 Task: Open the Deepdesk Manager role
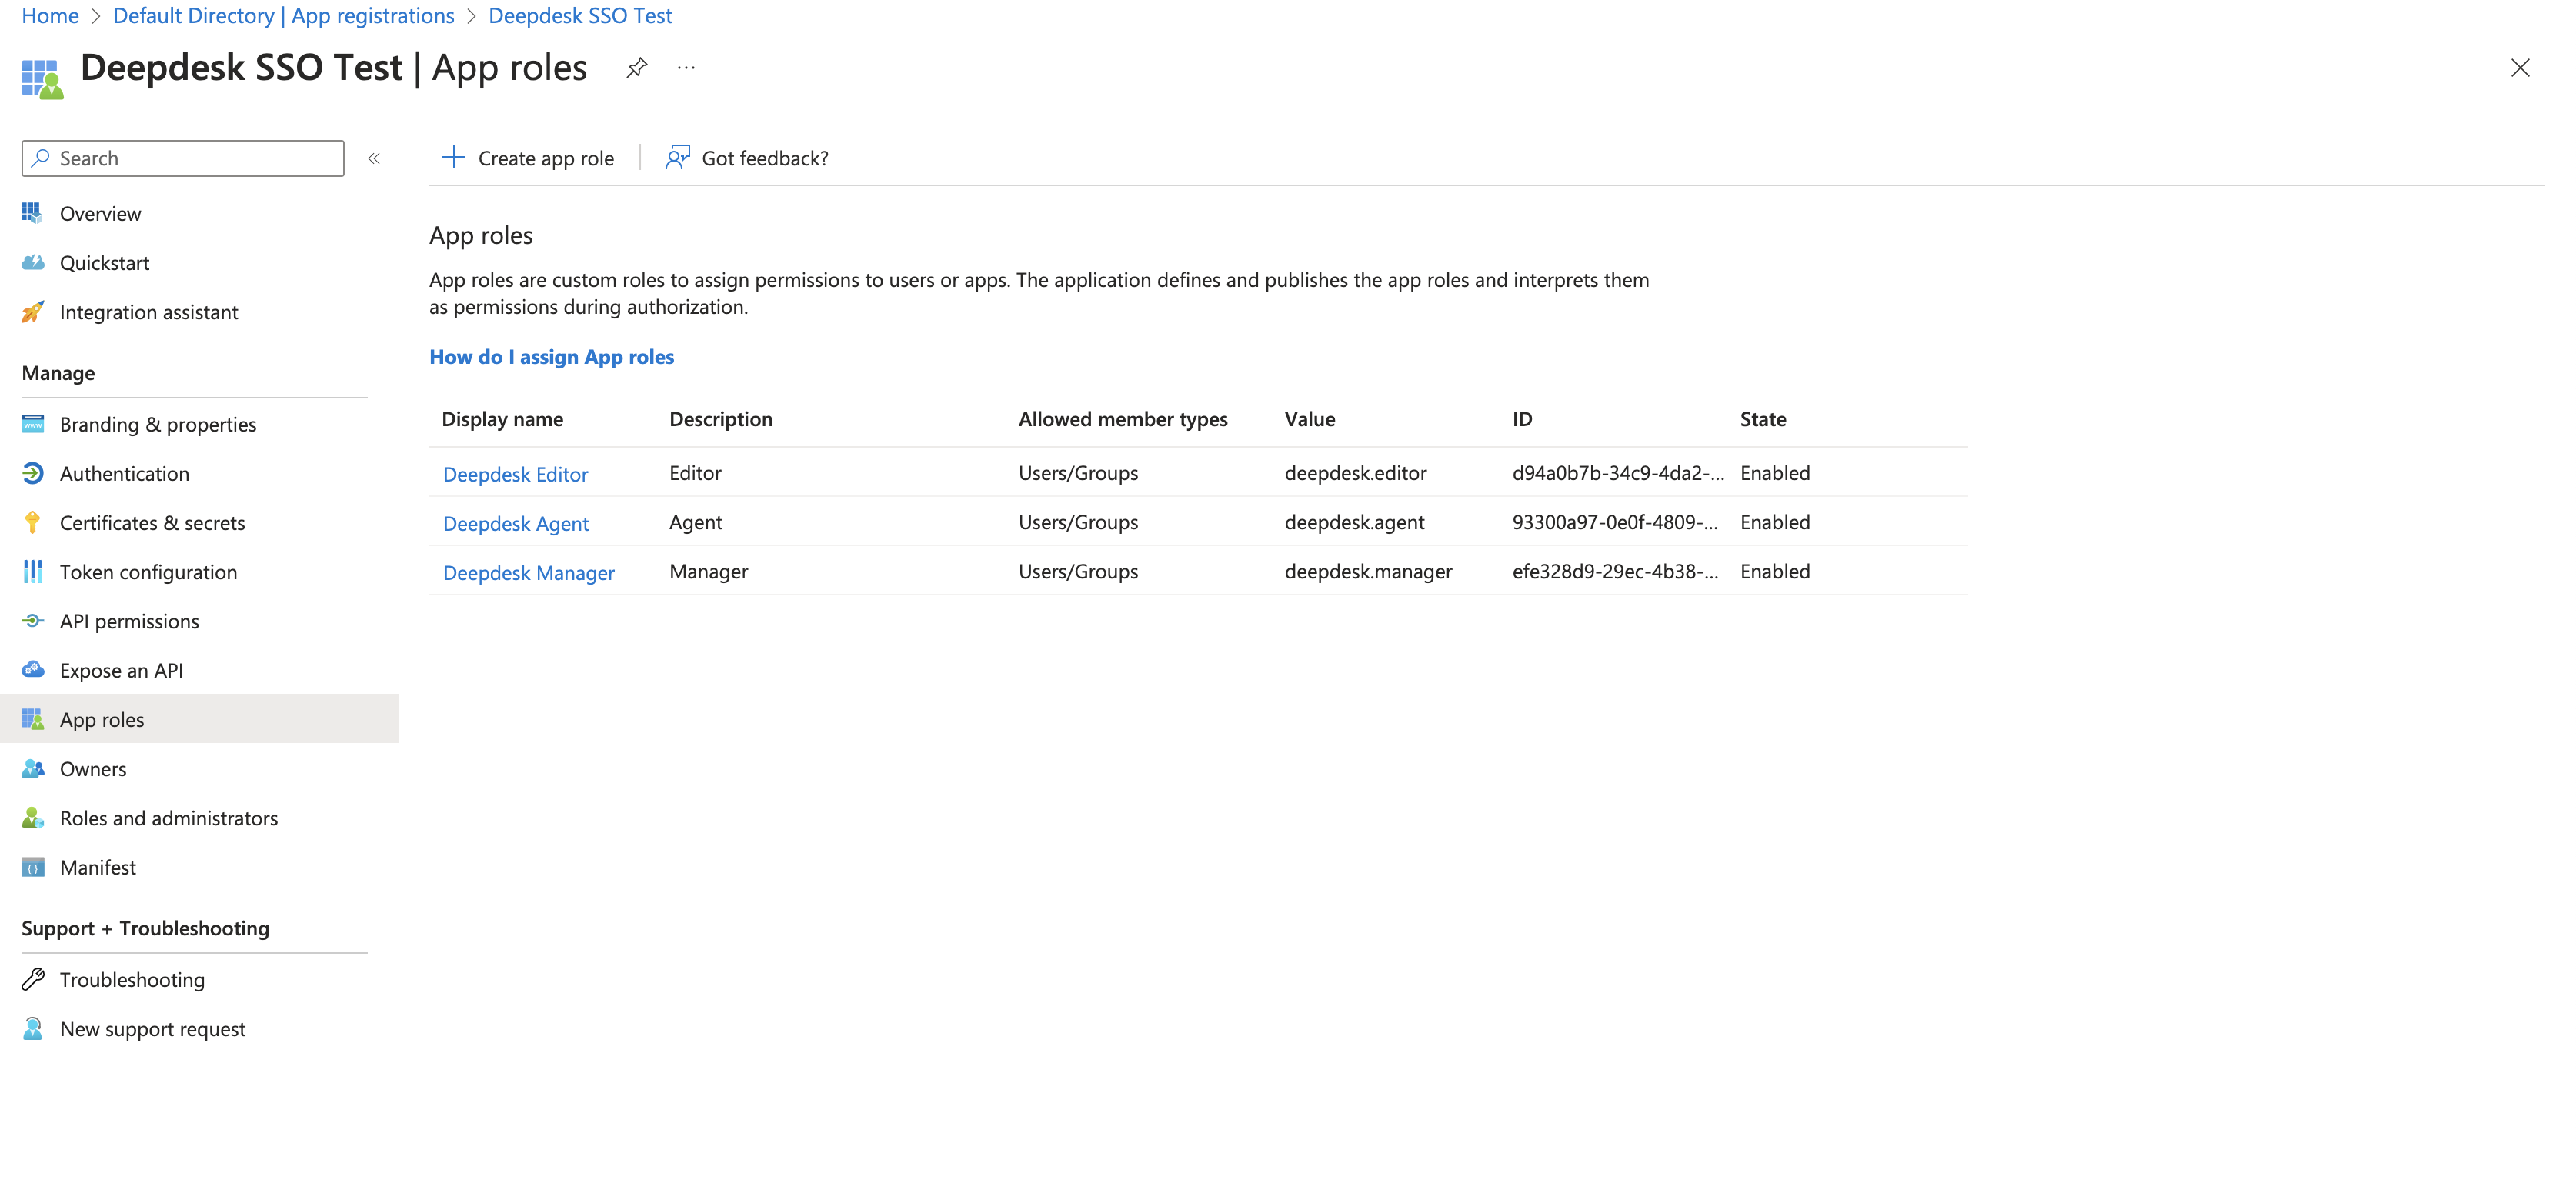point(528,572)
